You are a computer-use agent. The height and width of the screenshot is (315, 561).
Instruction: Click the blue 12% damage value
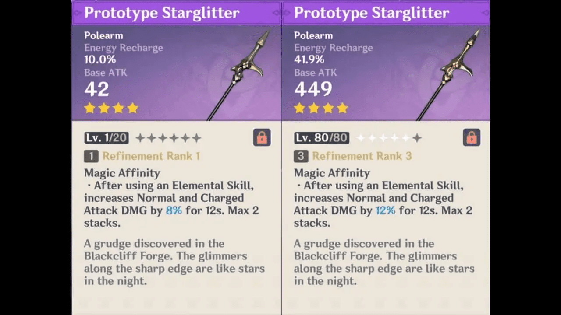tap(385, 210)
